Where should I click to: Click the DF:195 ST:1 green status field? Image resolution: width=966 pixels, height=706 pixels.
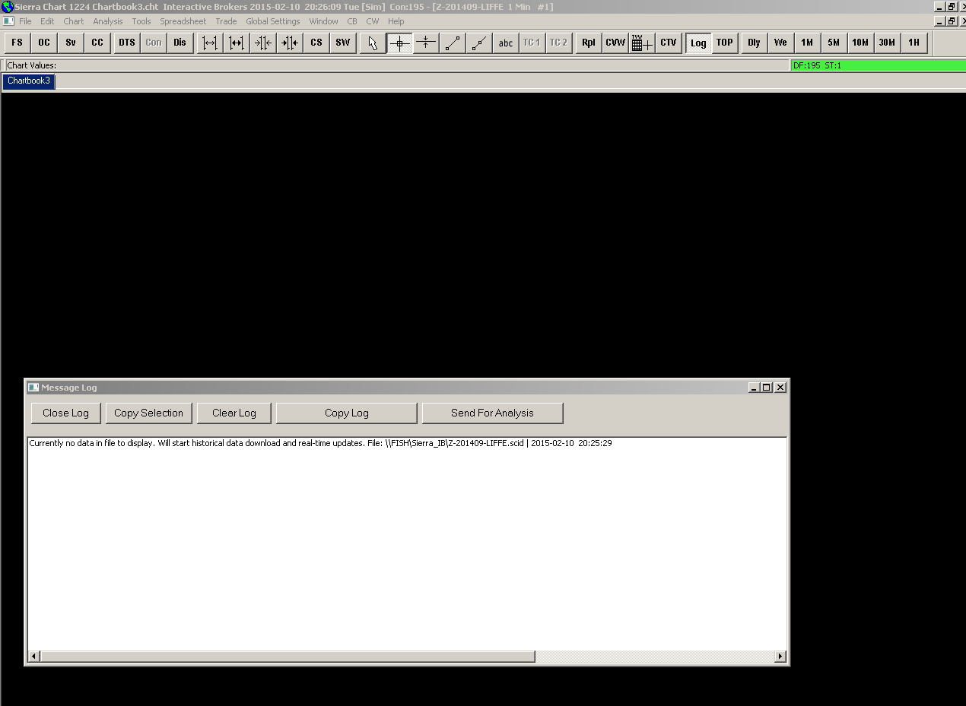pos(878,65)
